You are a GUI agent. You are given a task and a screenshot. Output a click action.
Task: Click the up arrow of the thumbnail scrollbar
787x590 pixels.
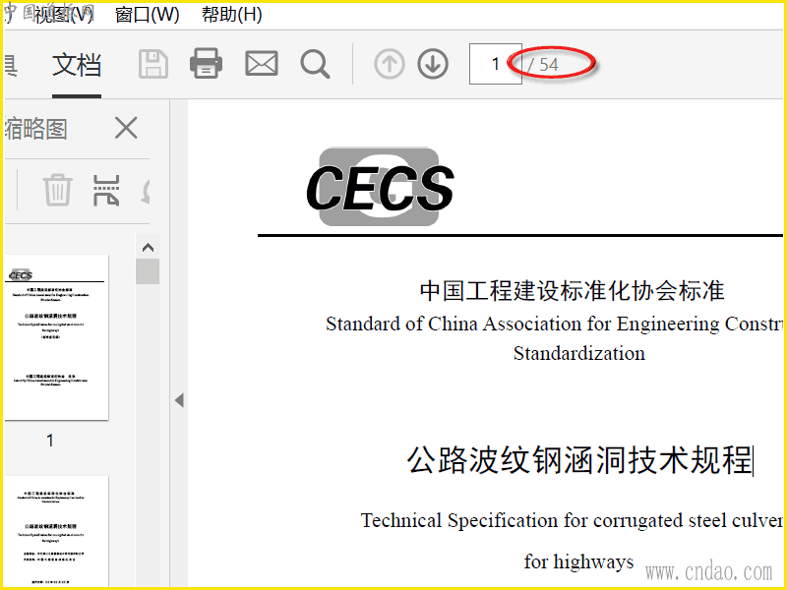pos(148,248)
